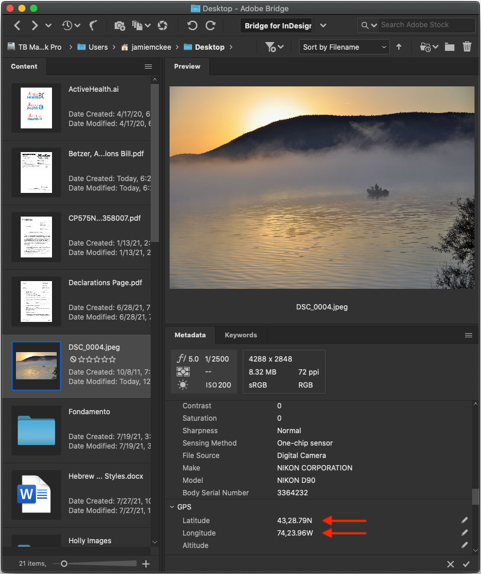Cancel metadata changes with X button
Image resolution: width=481 pixels, height=574 pixels.
click(450, 565)
